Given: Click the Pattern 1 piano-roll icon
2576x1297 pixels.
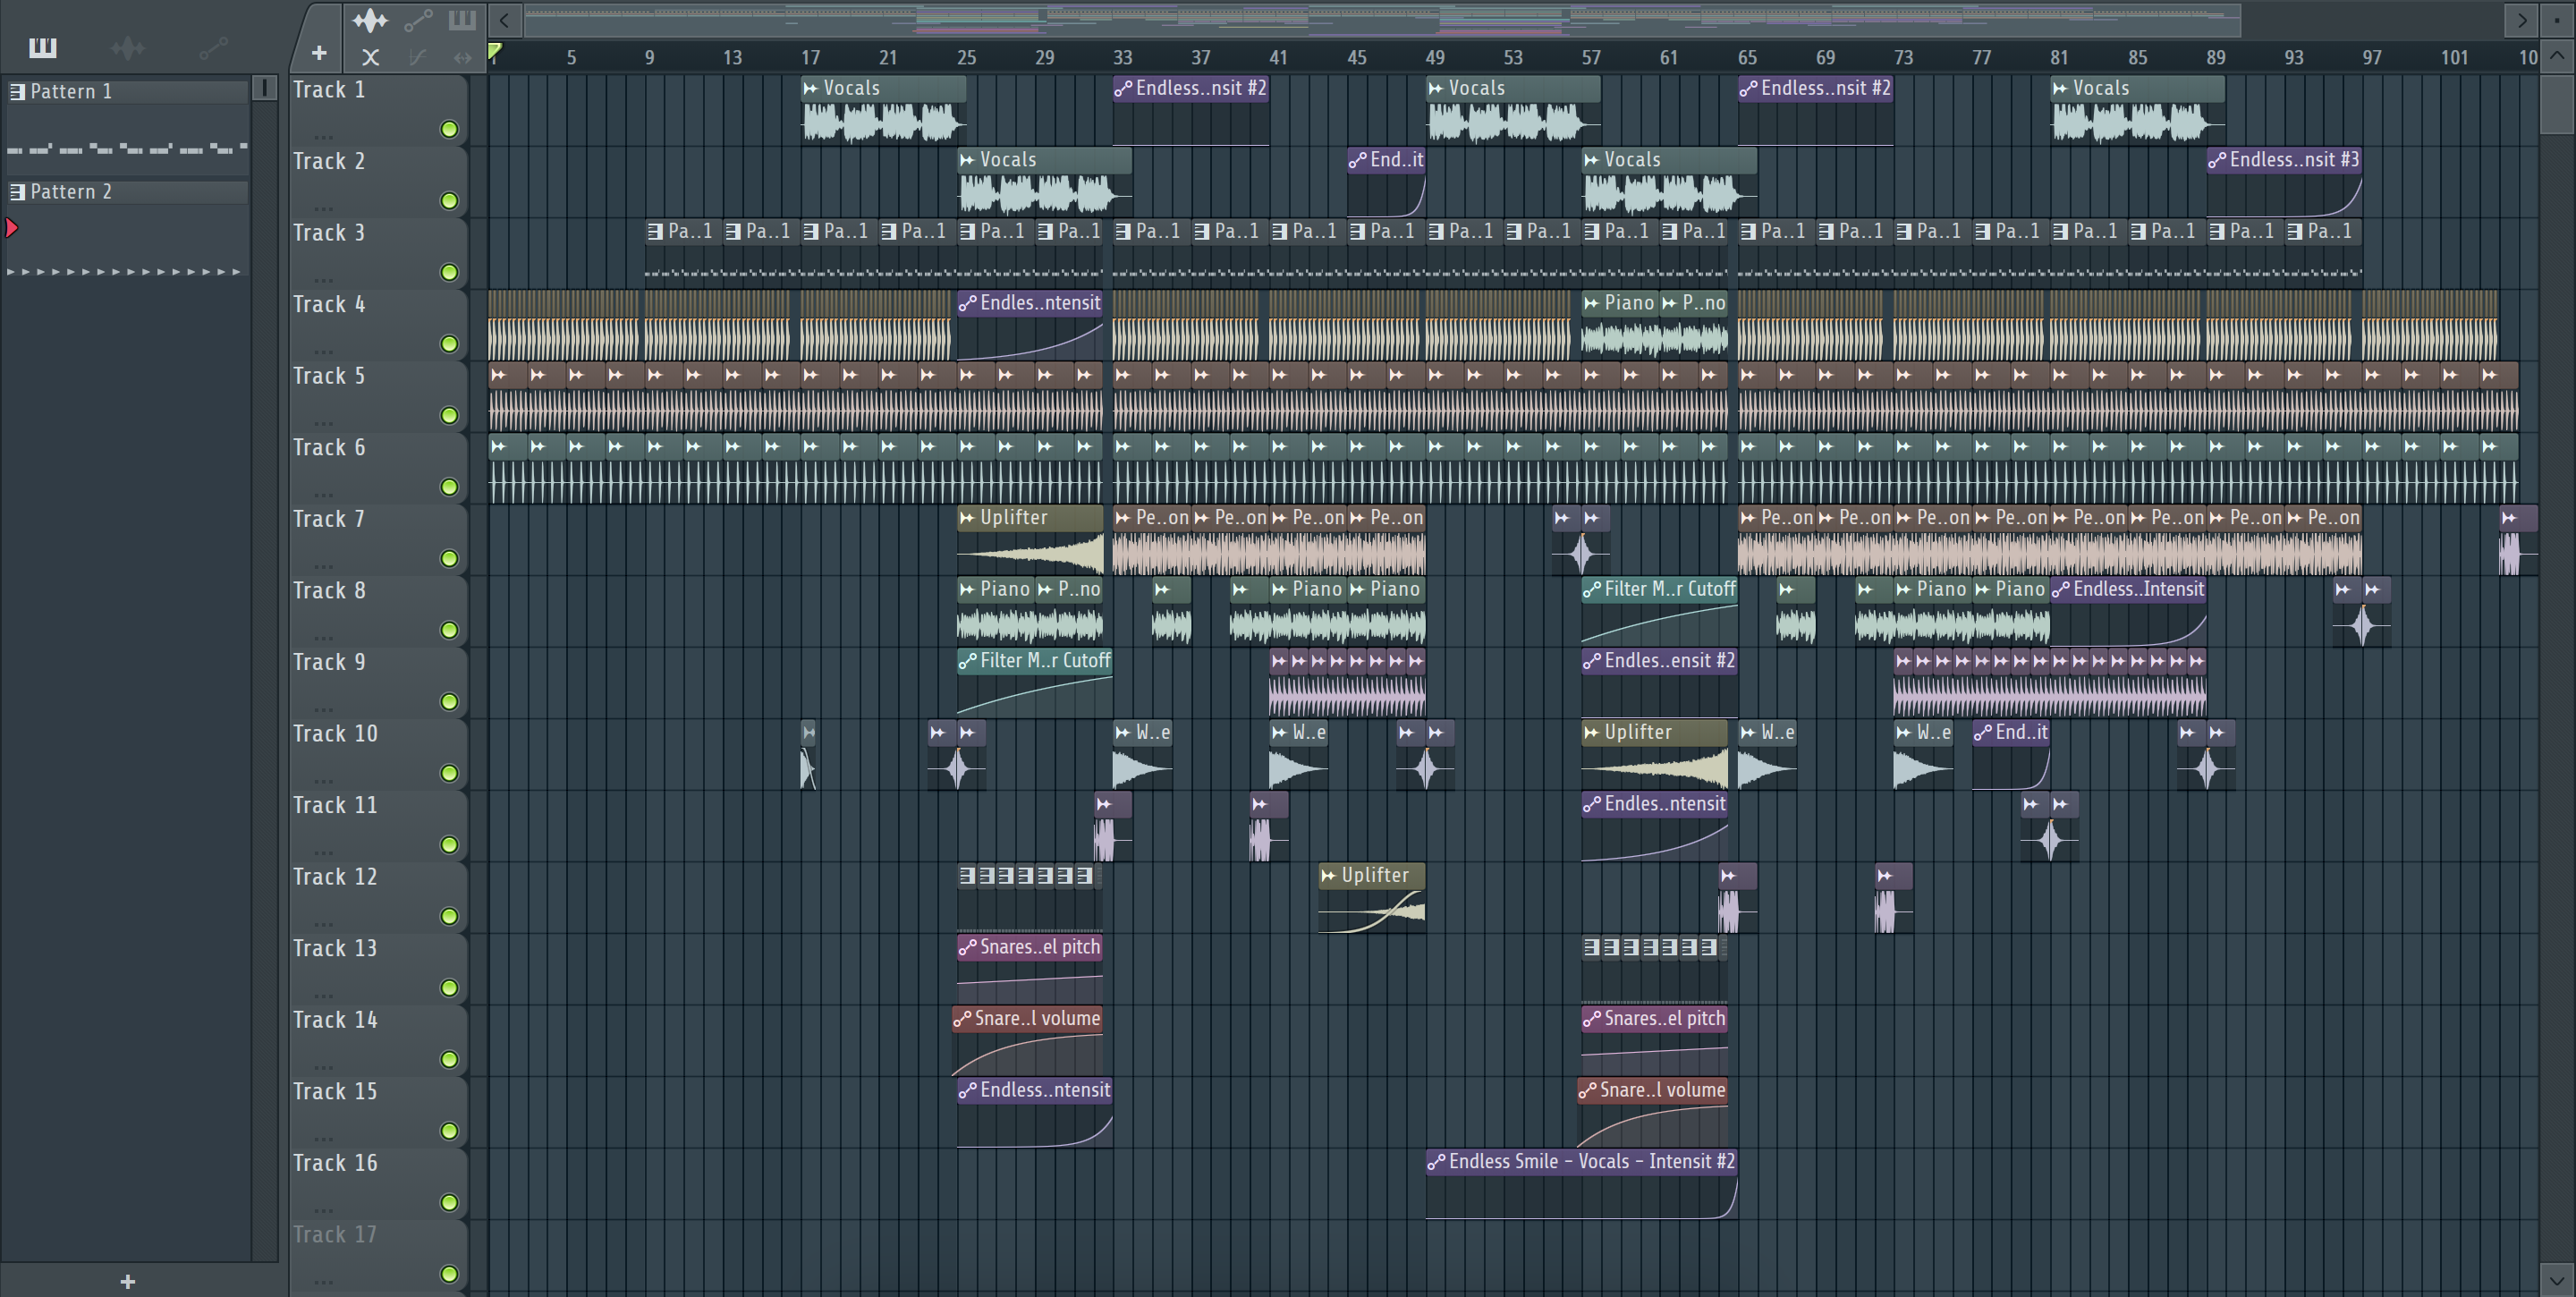Looking at the screenshot, I should click(17, 92).
